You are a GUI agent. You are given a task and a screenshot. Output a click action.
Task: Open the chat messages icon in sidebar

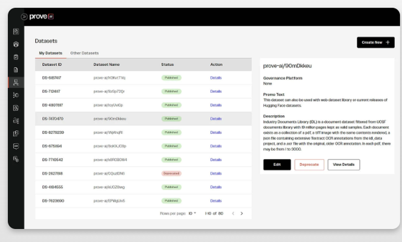[16, 146]
